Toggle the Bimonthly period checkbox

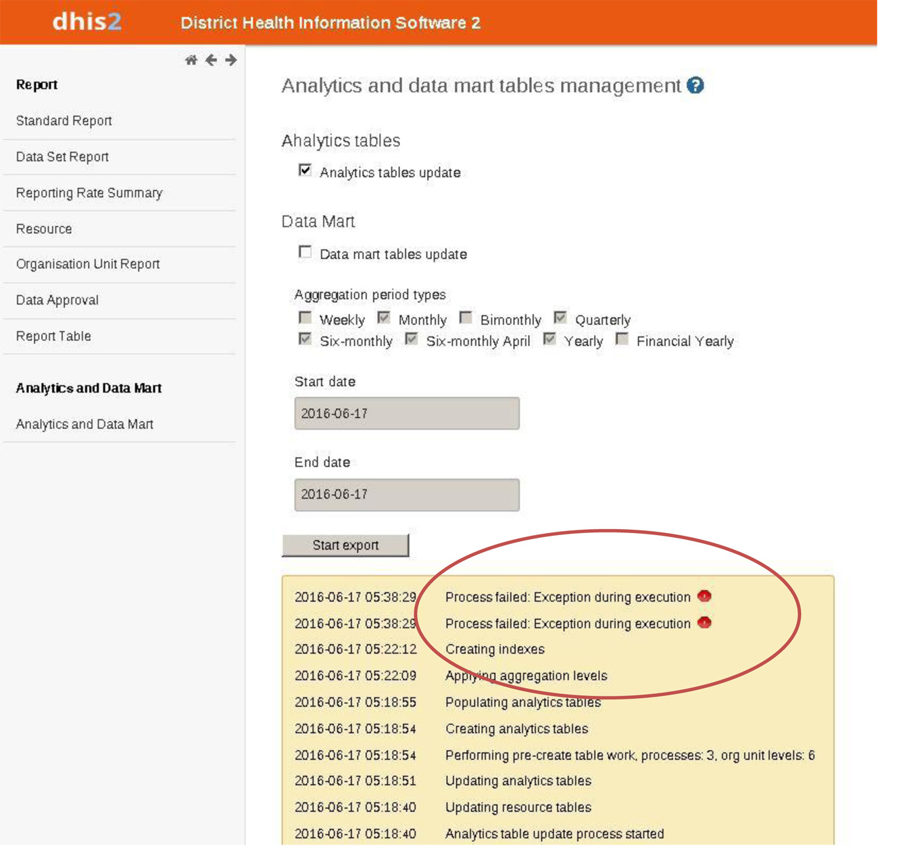[466, 318]
